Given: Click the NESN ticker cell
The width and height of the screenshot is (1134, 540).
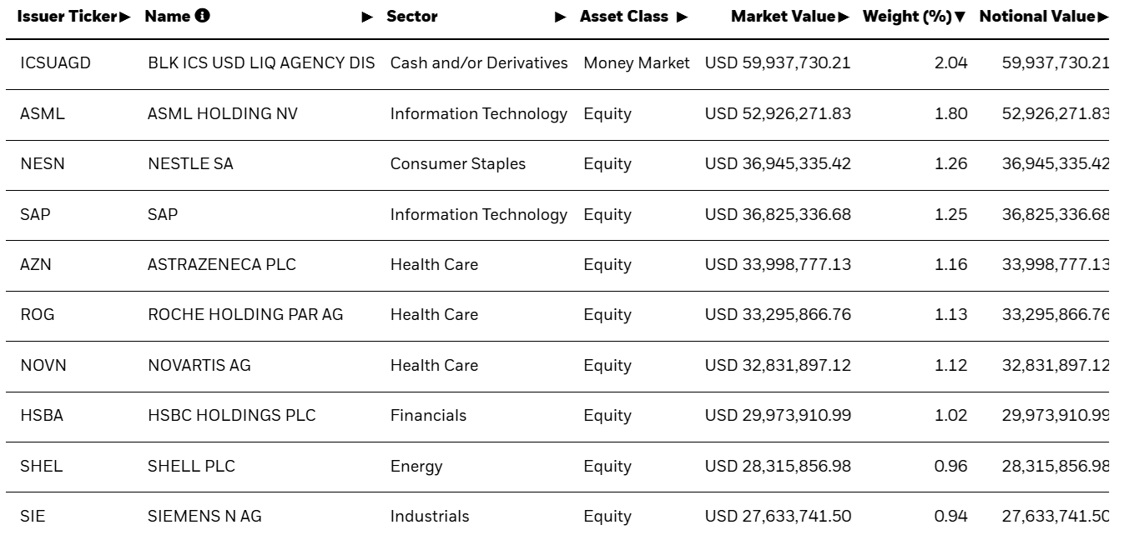Looking at the screenshot, I should coord(42,164).
